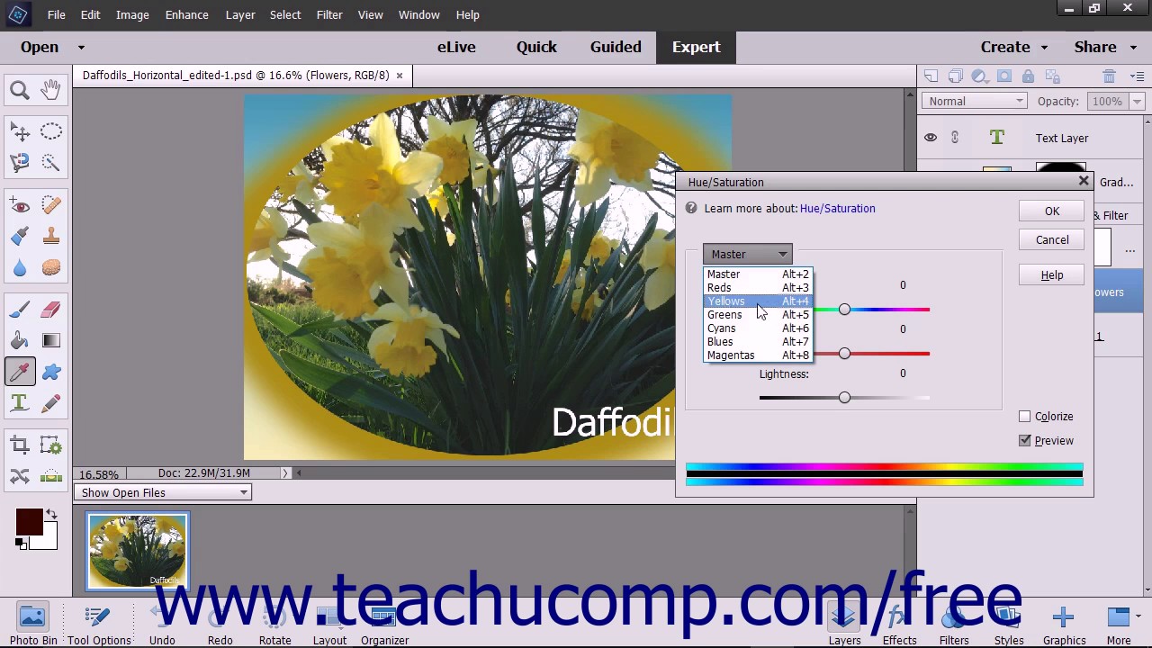1152x648 pixels.
Task: Select the Crop tool
Action: point(20,445)
